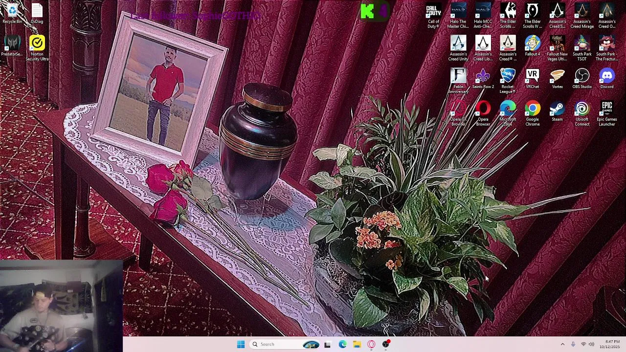Image resolution: width=626 pixels, height=352 pixels.
Task: Launch the Epic Games Launcher
Action: coord(607,113)
